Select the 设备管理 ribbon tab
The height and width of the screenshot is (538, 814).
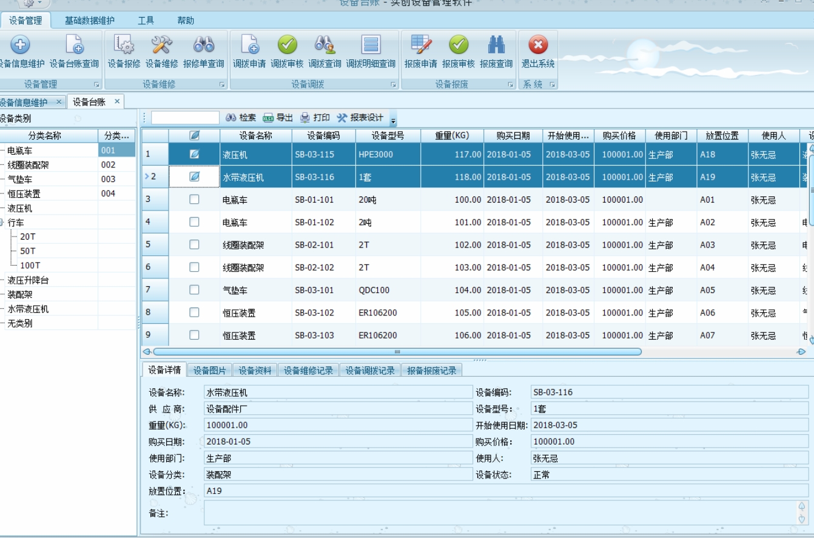[x=25, y=21]
